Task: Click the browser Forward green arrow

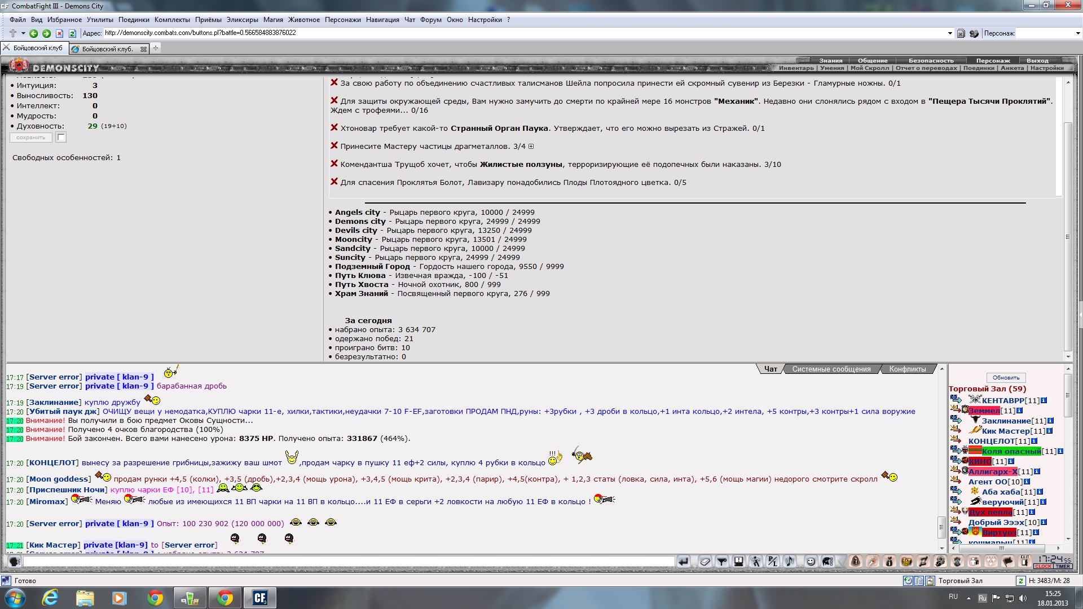Action: (47, 34)
